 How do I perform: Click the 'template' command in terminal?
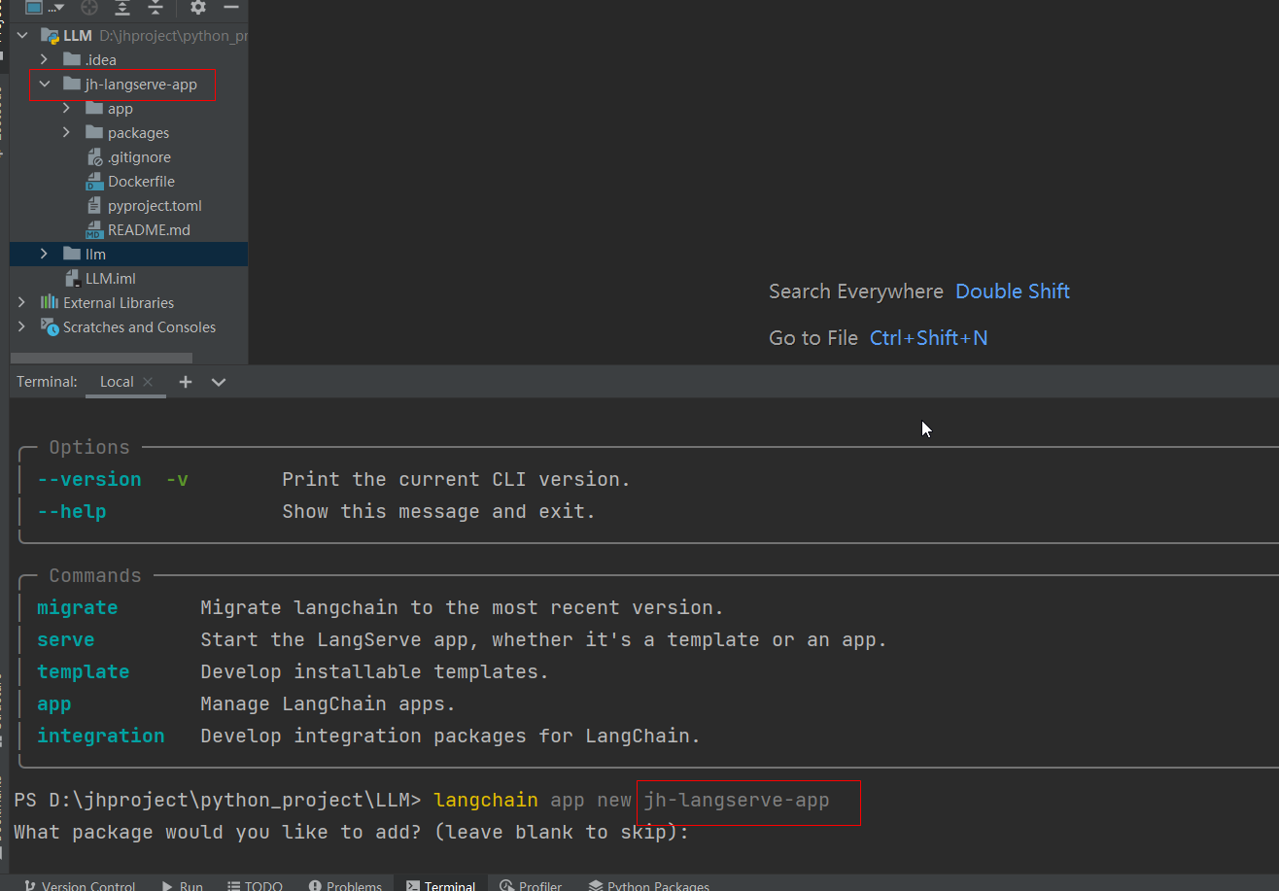coord(84,671)
